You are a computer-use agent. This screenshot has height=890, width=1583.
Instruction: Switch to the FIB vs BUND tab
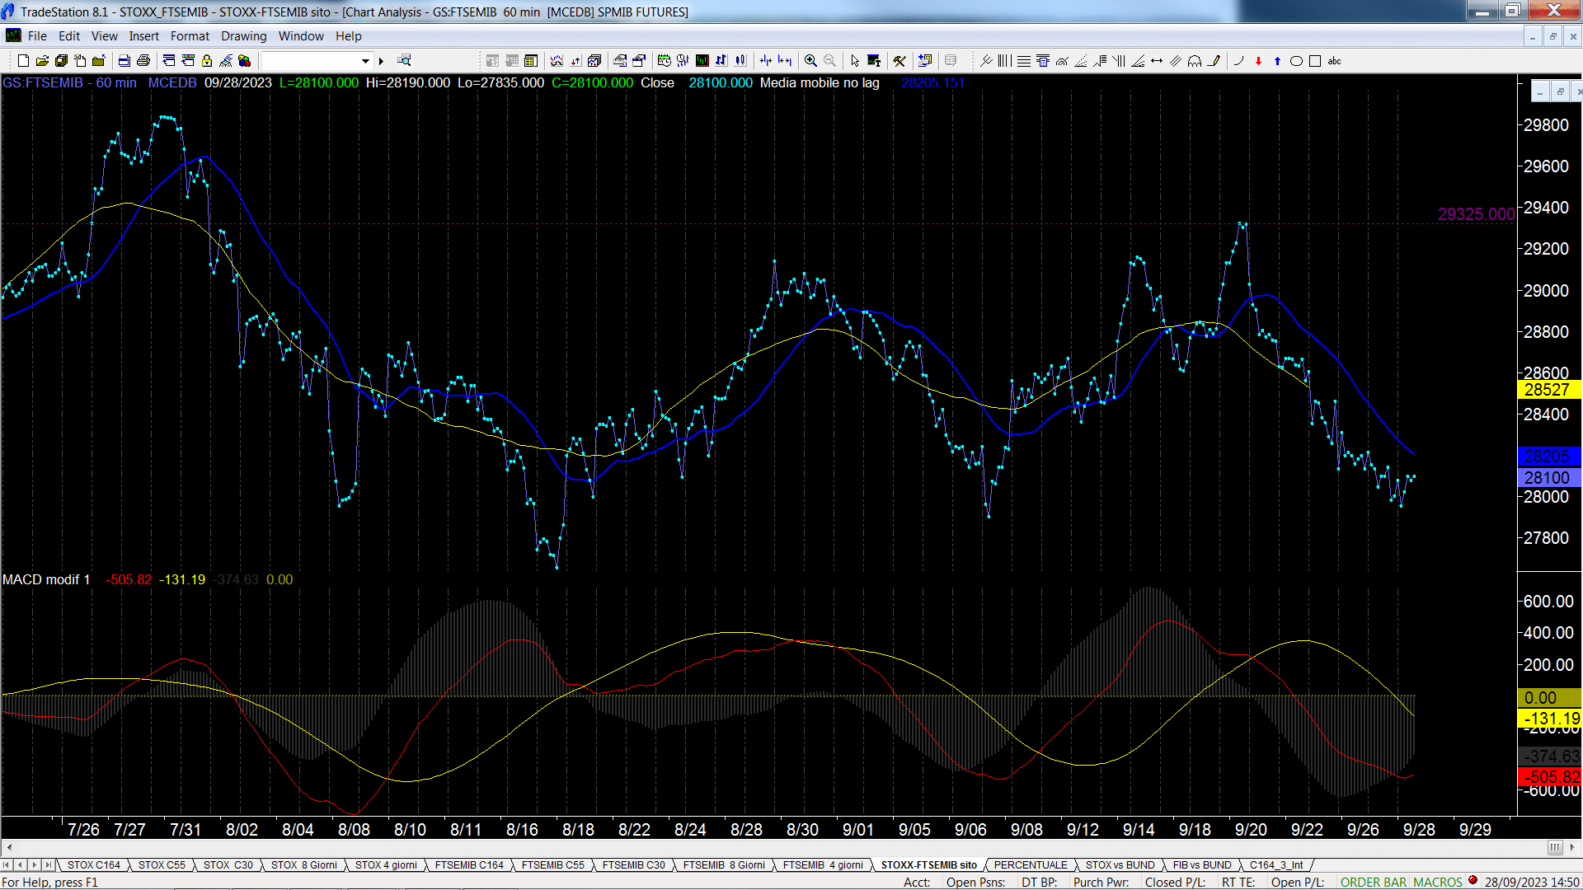point(1202,864)
